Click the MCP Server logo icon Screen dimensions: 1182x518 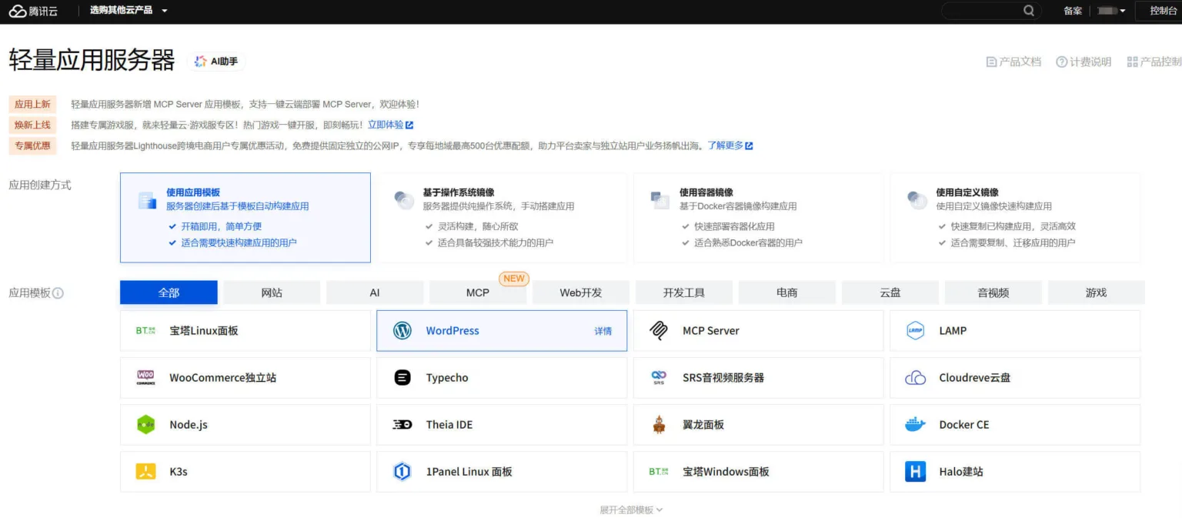point(659,331)
